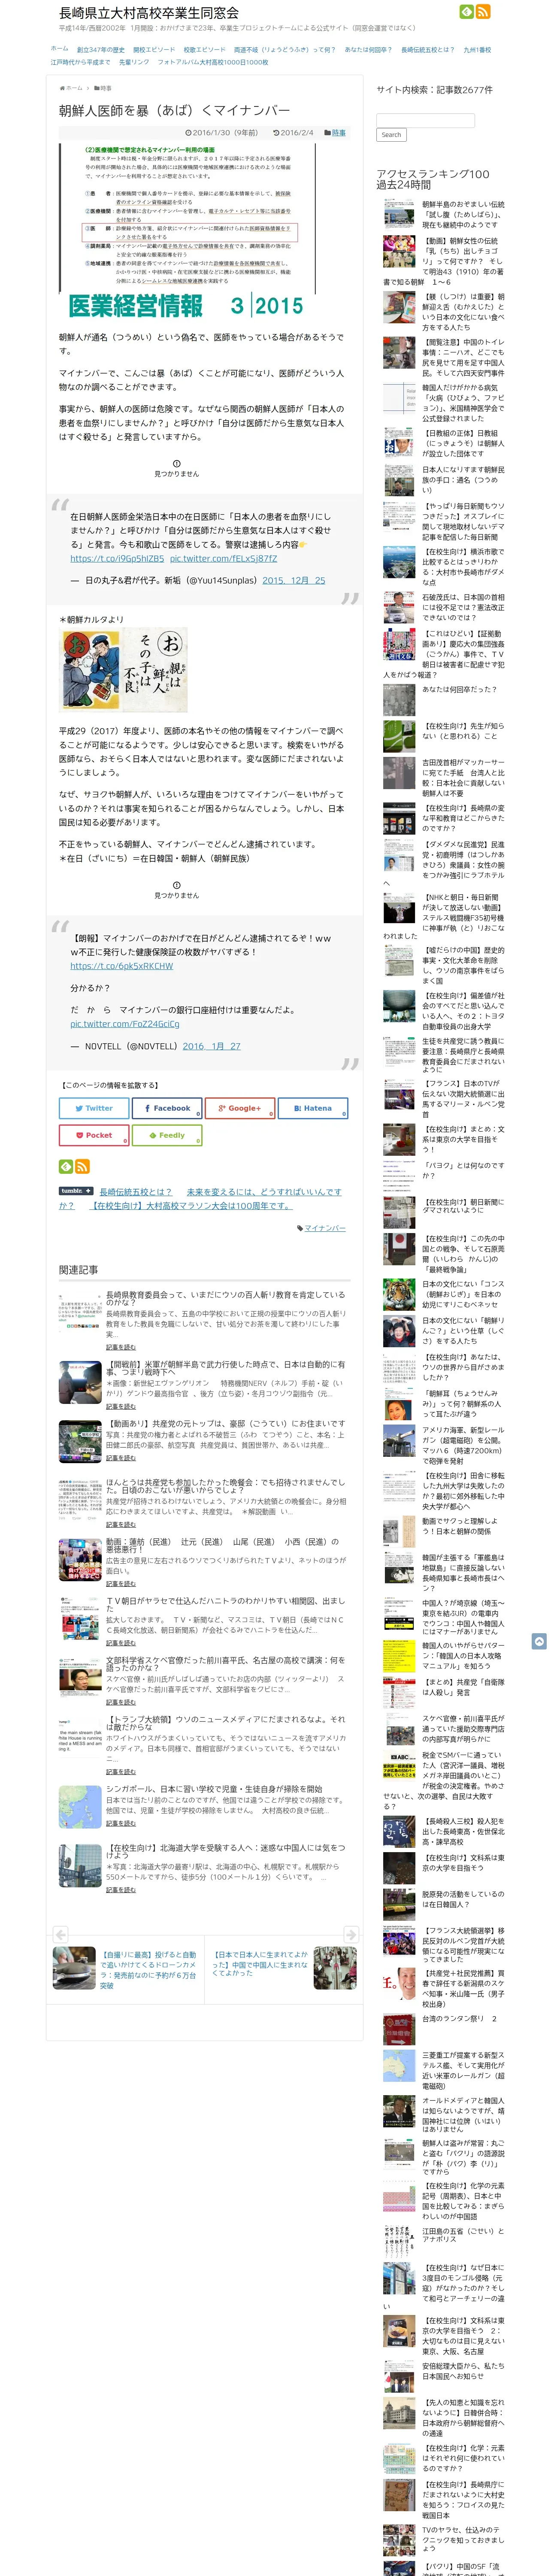Image resolution: width=551 pixels, height=2576 pixels.
Task: Open related article about シンガポール school cleaning
Action: click(214, 1789)
